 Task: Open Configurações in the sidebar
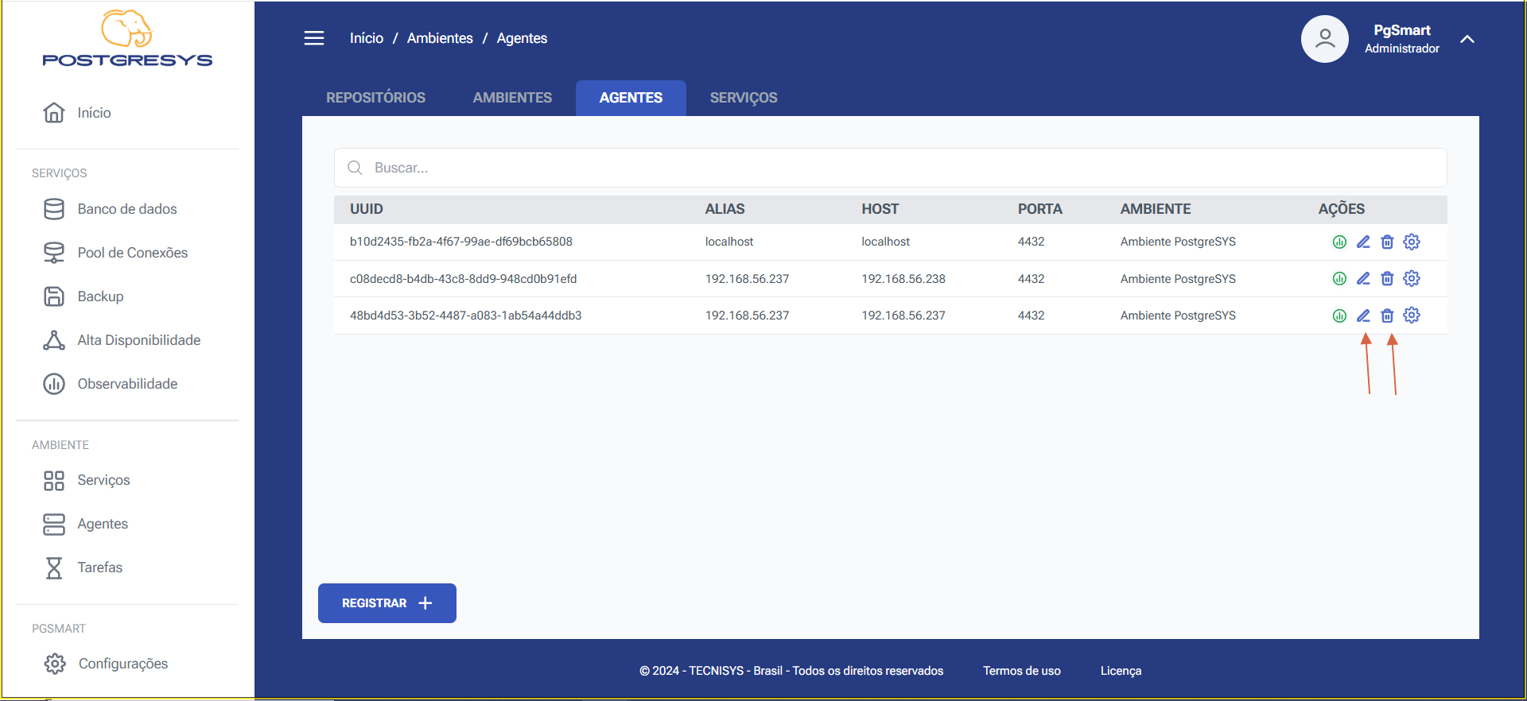[x=106, y=664]
